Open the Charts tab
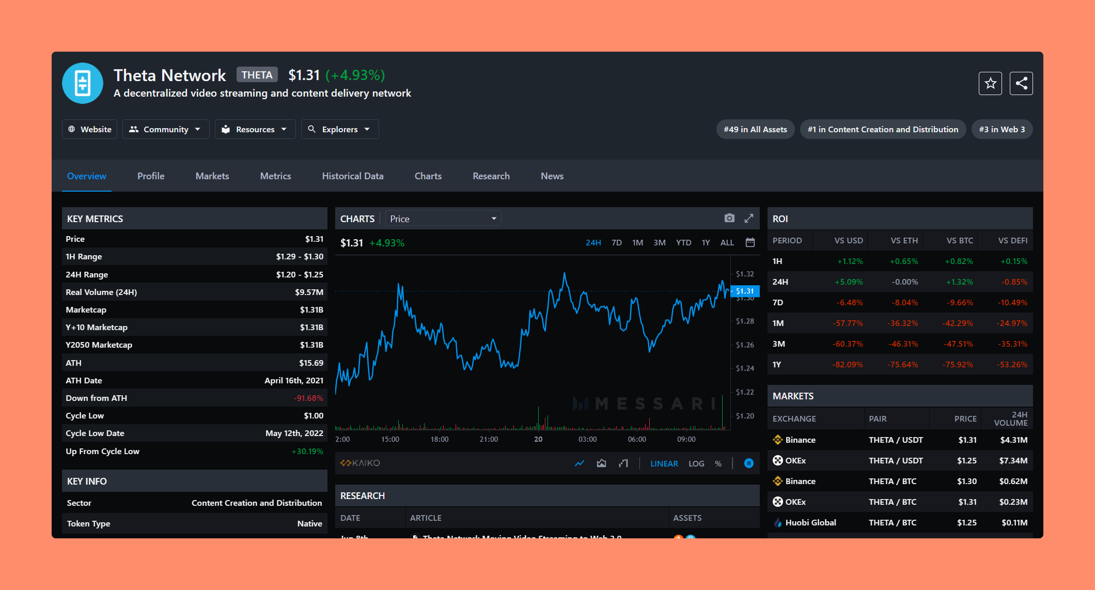 [x=428, y=176]
